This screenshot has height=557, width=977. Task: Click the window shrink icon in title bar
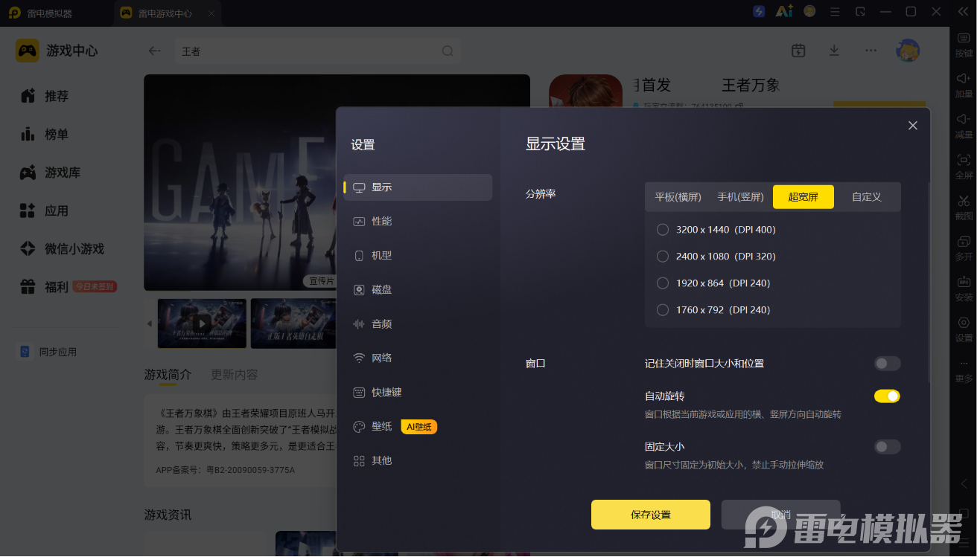pos(860,12)
